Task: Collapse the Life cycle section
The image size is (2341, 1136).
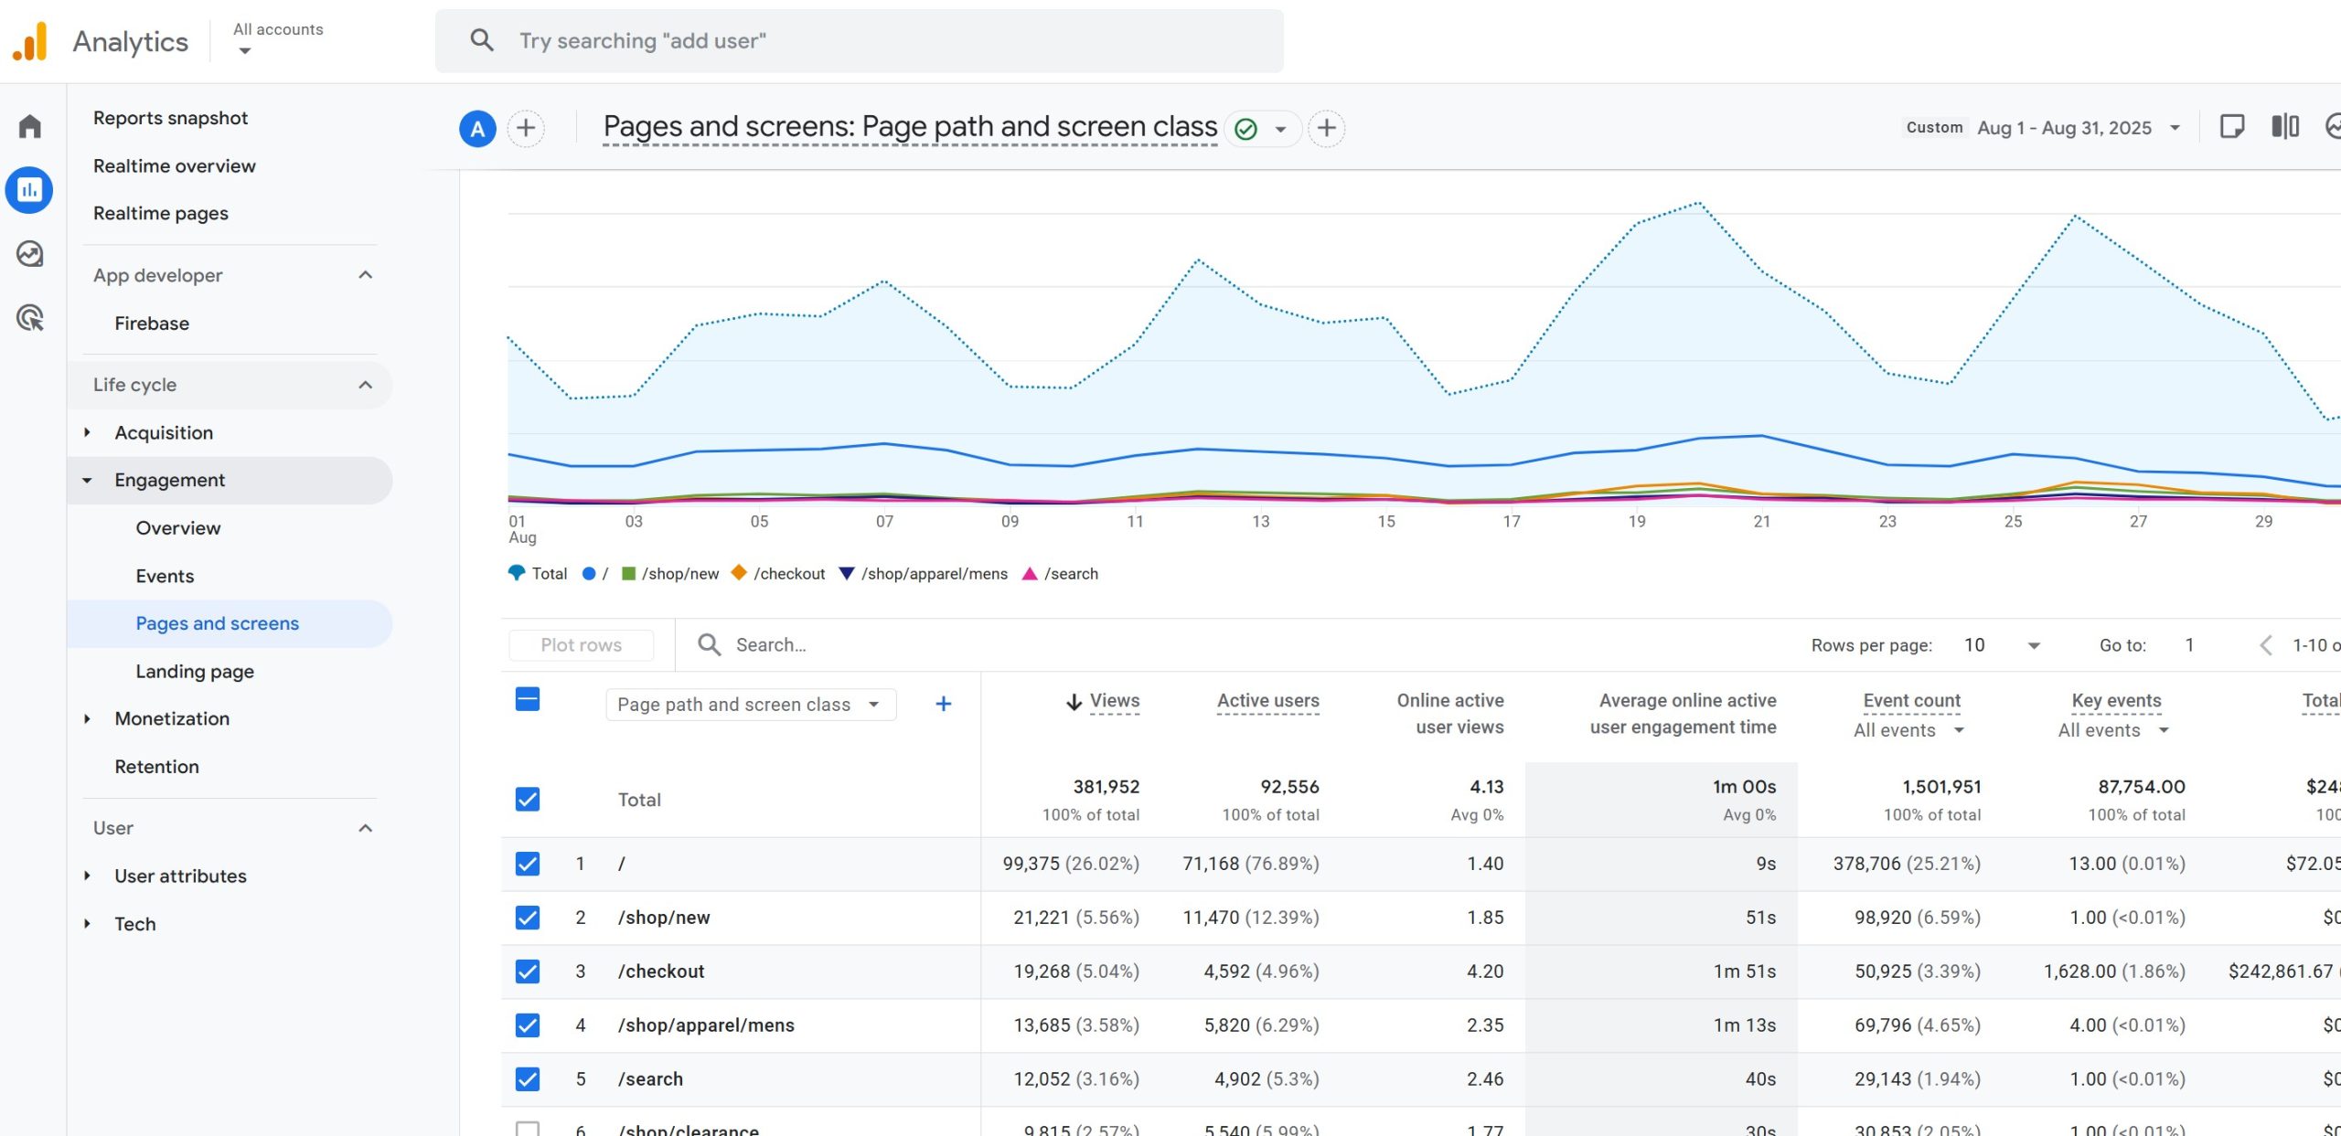Action: point(365,385)
